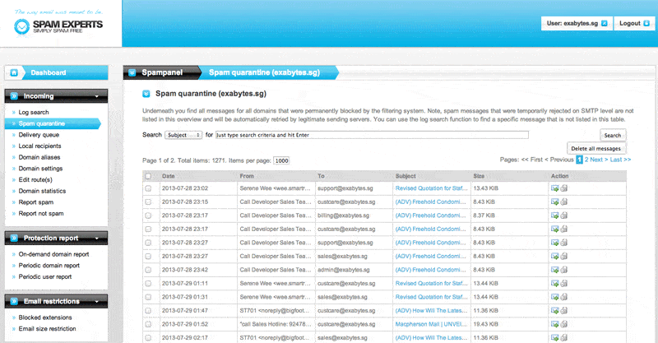
Task: Release the 23:15 custcare@exabytes.sg message
Action: 554,202
